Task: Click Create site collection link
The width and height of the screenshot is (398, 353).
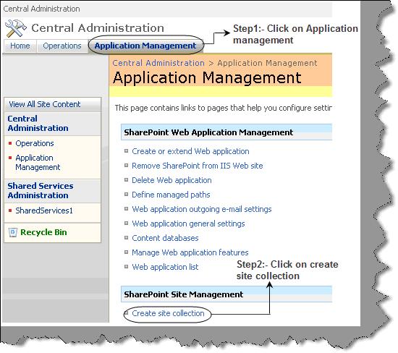Action: (x=168, y=313)
